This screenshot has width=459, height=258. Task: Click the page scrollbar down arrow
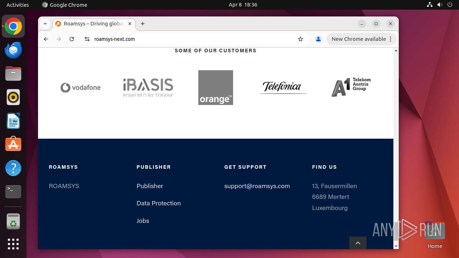click(x=396, y=246)
